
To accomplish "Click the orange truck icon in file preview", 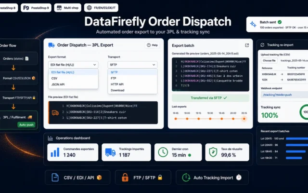I will coord(55,112).
